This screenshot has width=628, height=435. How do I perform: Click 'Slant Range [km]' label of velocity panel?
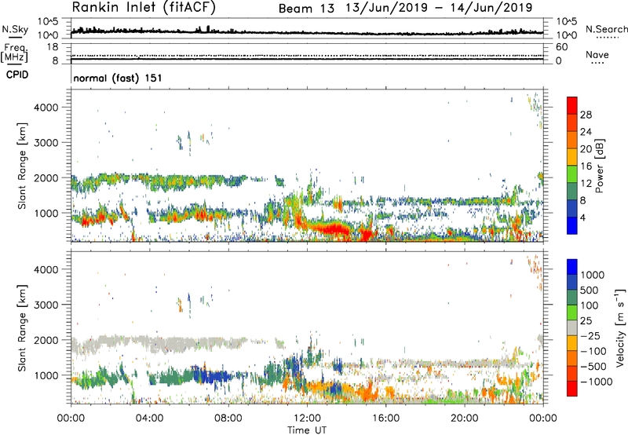point(22,327)
